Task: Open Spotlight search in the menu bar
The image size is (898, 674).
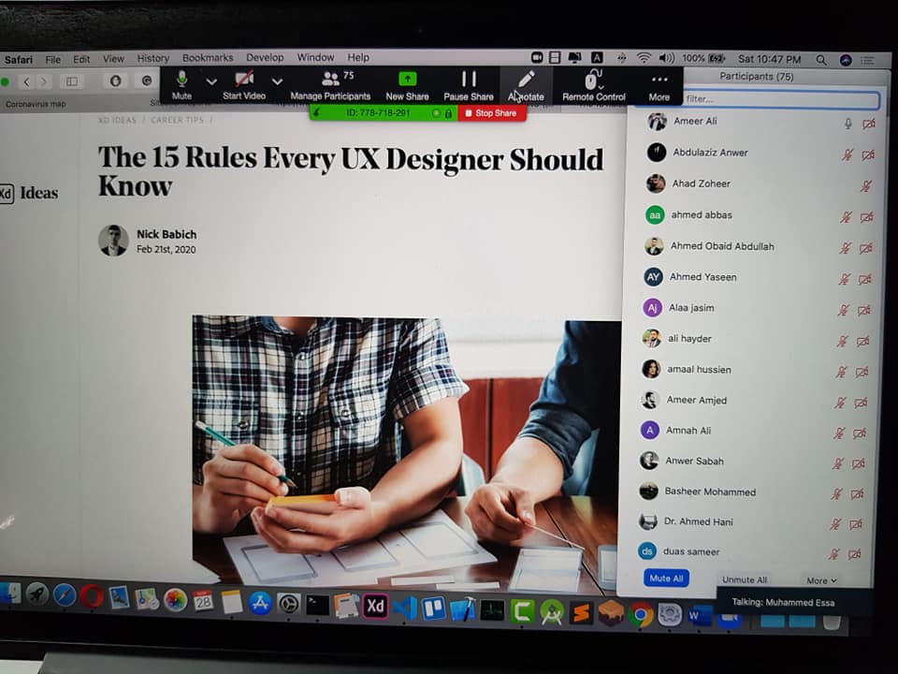Action: pos(821,60)
